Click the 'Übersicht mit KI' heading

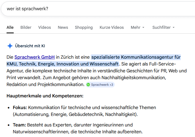click(x=30, y=46)
